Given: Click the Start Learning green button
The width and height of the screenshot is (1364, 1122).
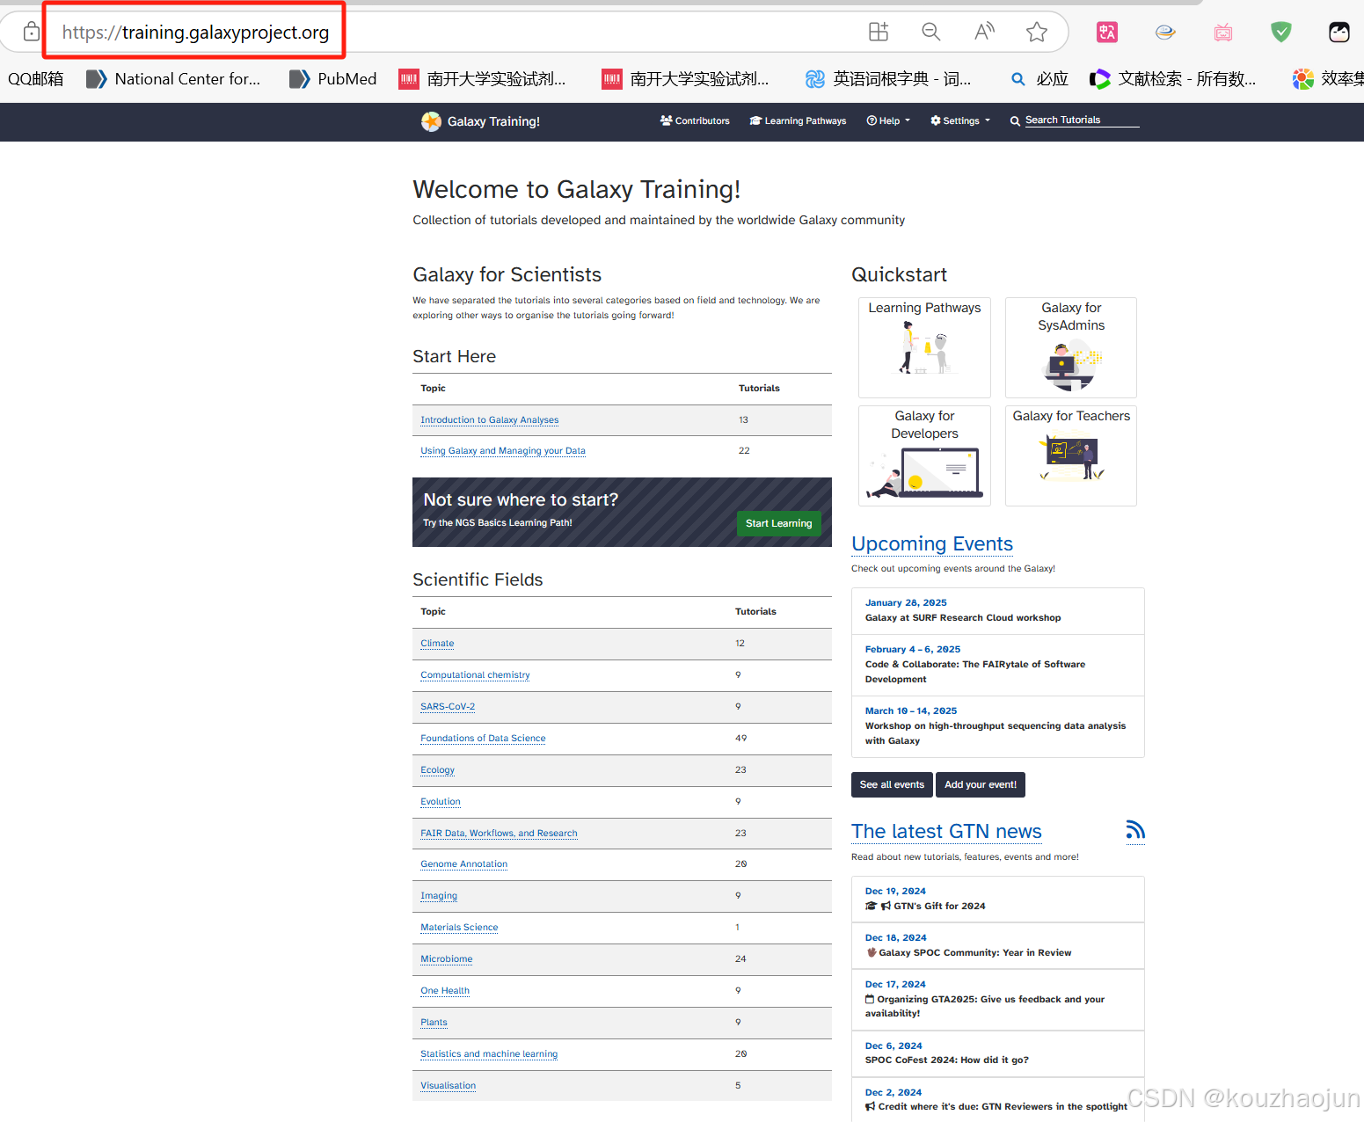Looking at the screenshot, I should (778, 523).
